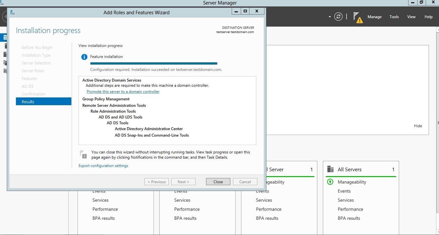Image resolution: width=439 pixels, height=235 pixels.
Task: Select the Server Selection step
Action: click(36, 63)
